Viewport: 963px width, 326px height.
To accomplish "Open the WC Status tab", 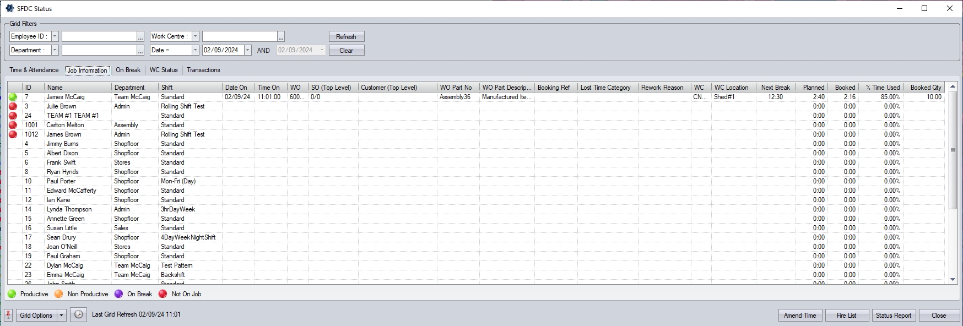I will point(164,70).
